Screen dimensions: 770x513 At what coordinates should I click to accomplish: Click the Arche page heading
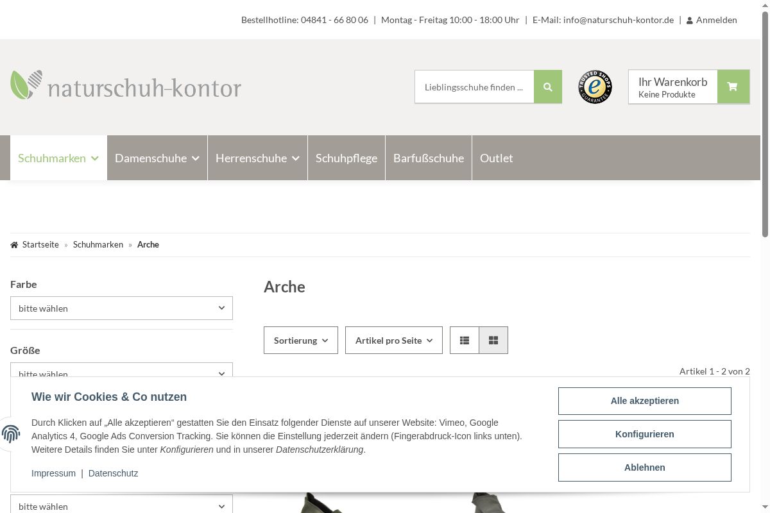click(x=284, y=287)
